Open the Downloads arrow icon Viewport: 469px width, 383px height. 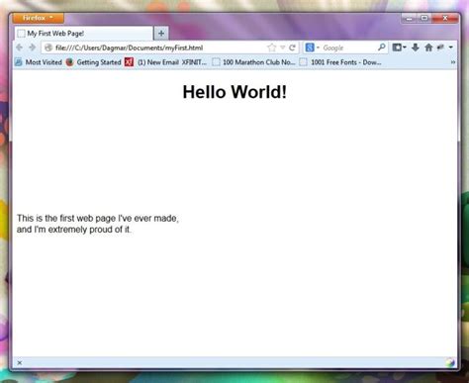tap(416, 48)
